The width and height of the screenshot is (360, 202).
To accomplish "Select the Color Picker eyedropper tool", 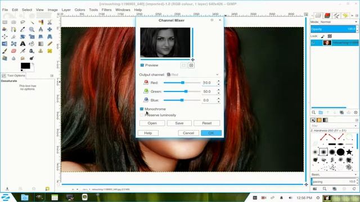I will pyautogui.click(x=22, y=29).
